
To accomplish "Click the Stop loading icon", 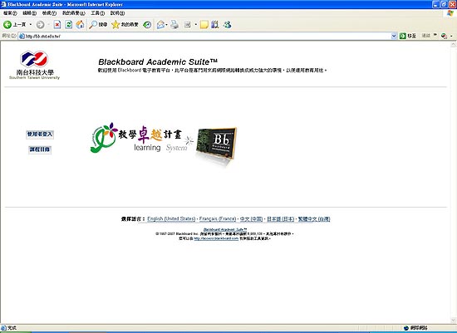I will 57,25.
